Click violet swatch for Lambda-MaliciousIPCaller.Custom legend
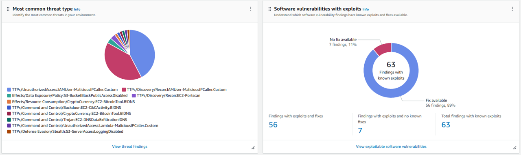Viewport: 521px width, 155px height. (x=9, y=126)
